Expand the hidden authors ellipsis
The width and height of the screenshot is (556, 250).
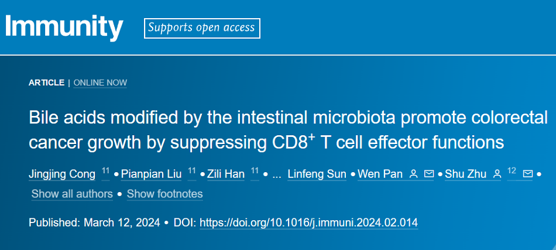coord(277,174)
